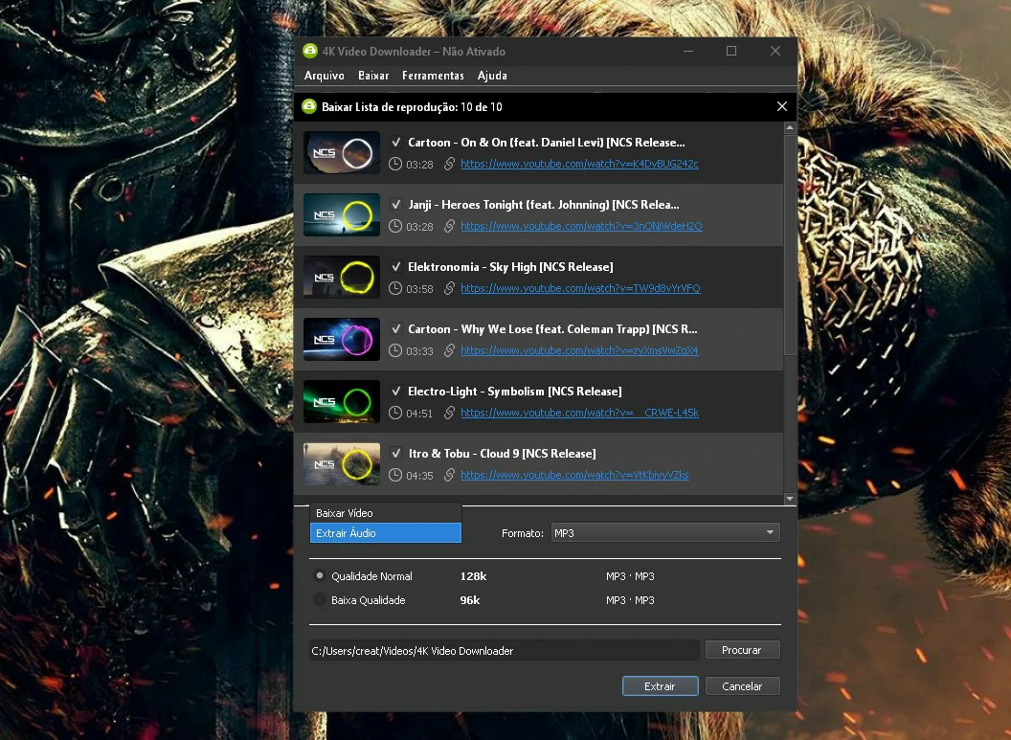The height and width of the screenshot is (740, 1011).
Task: Click link icon in Elektronomia Sky High row
Action: pyautogui.click(x=449, y=288)
